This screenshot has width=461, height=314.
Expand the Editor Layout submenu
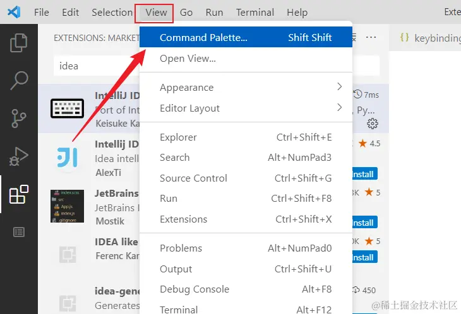pos(246,108)
